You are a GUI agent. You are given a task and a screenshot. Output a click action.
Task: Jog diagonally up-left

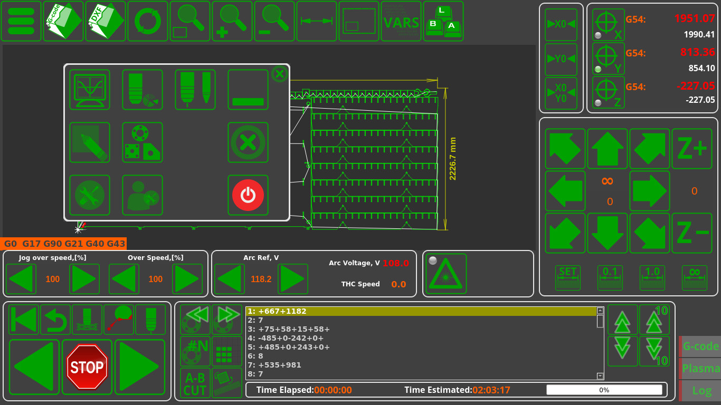565,149
